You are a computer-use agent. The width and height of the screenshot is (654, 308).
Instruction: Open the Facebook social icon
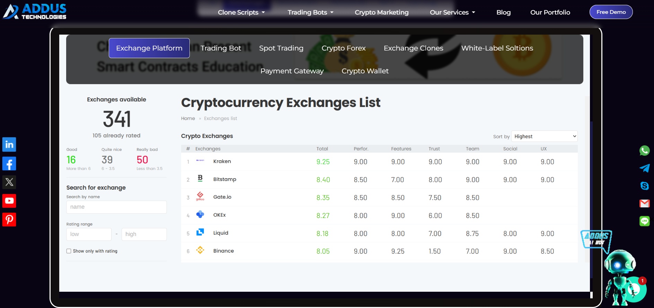coord(9,163)
